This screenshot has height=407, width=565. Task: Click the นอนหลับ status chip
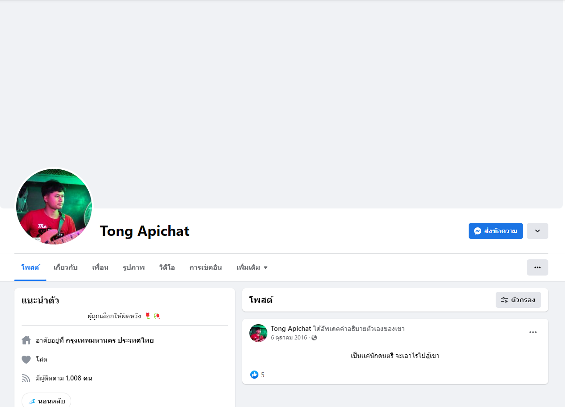[46, 401]
